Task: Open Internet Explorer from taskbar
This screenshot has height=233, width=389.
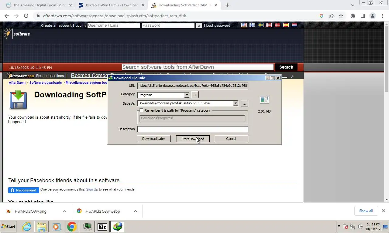Action: click(27, 227)
